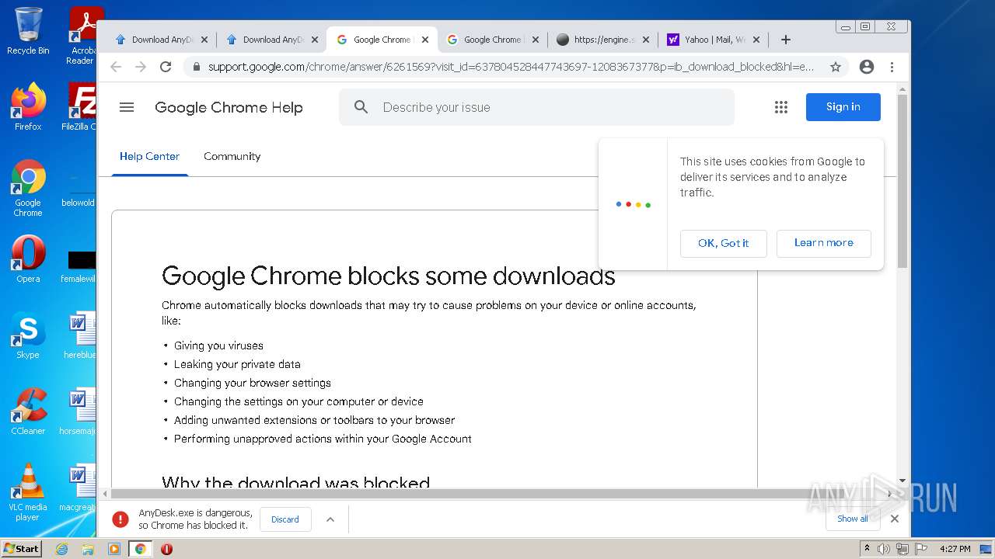Open the Windows Start menu
995x559 pixels.
coord(21,549)
